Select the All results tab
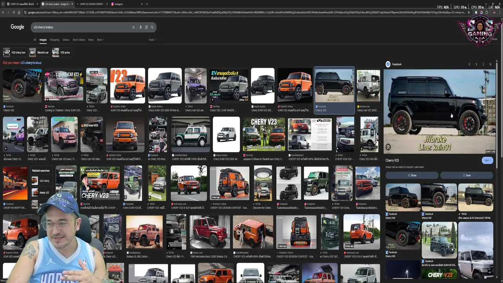503x283 pixels. click(x=35, y=40)
